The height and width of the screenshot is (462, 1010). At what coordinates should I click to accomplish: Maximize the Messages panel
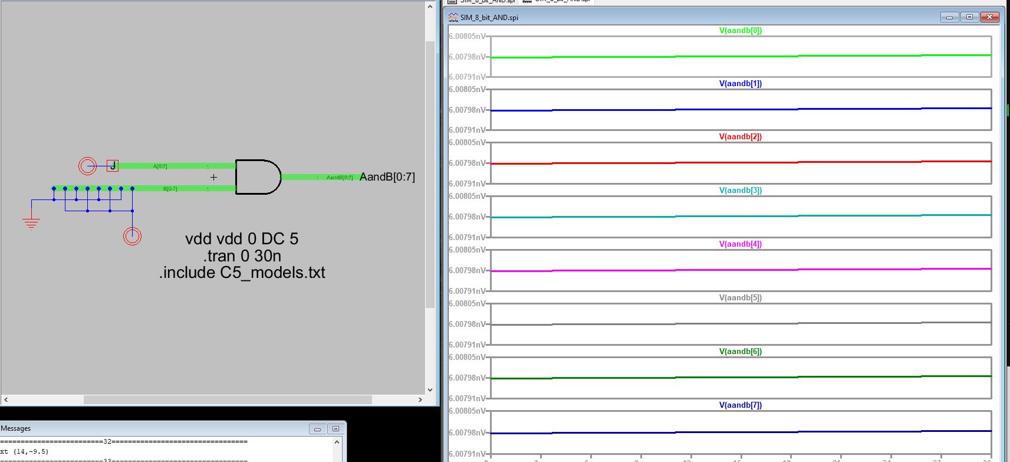tap(335, 429)
